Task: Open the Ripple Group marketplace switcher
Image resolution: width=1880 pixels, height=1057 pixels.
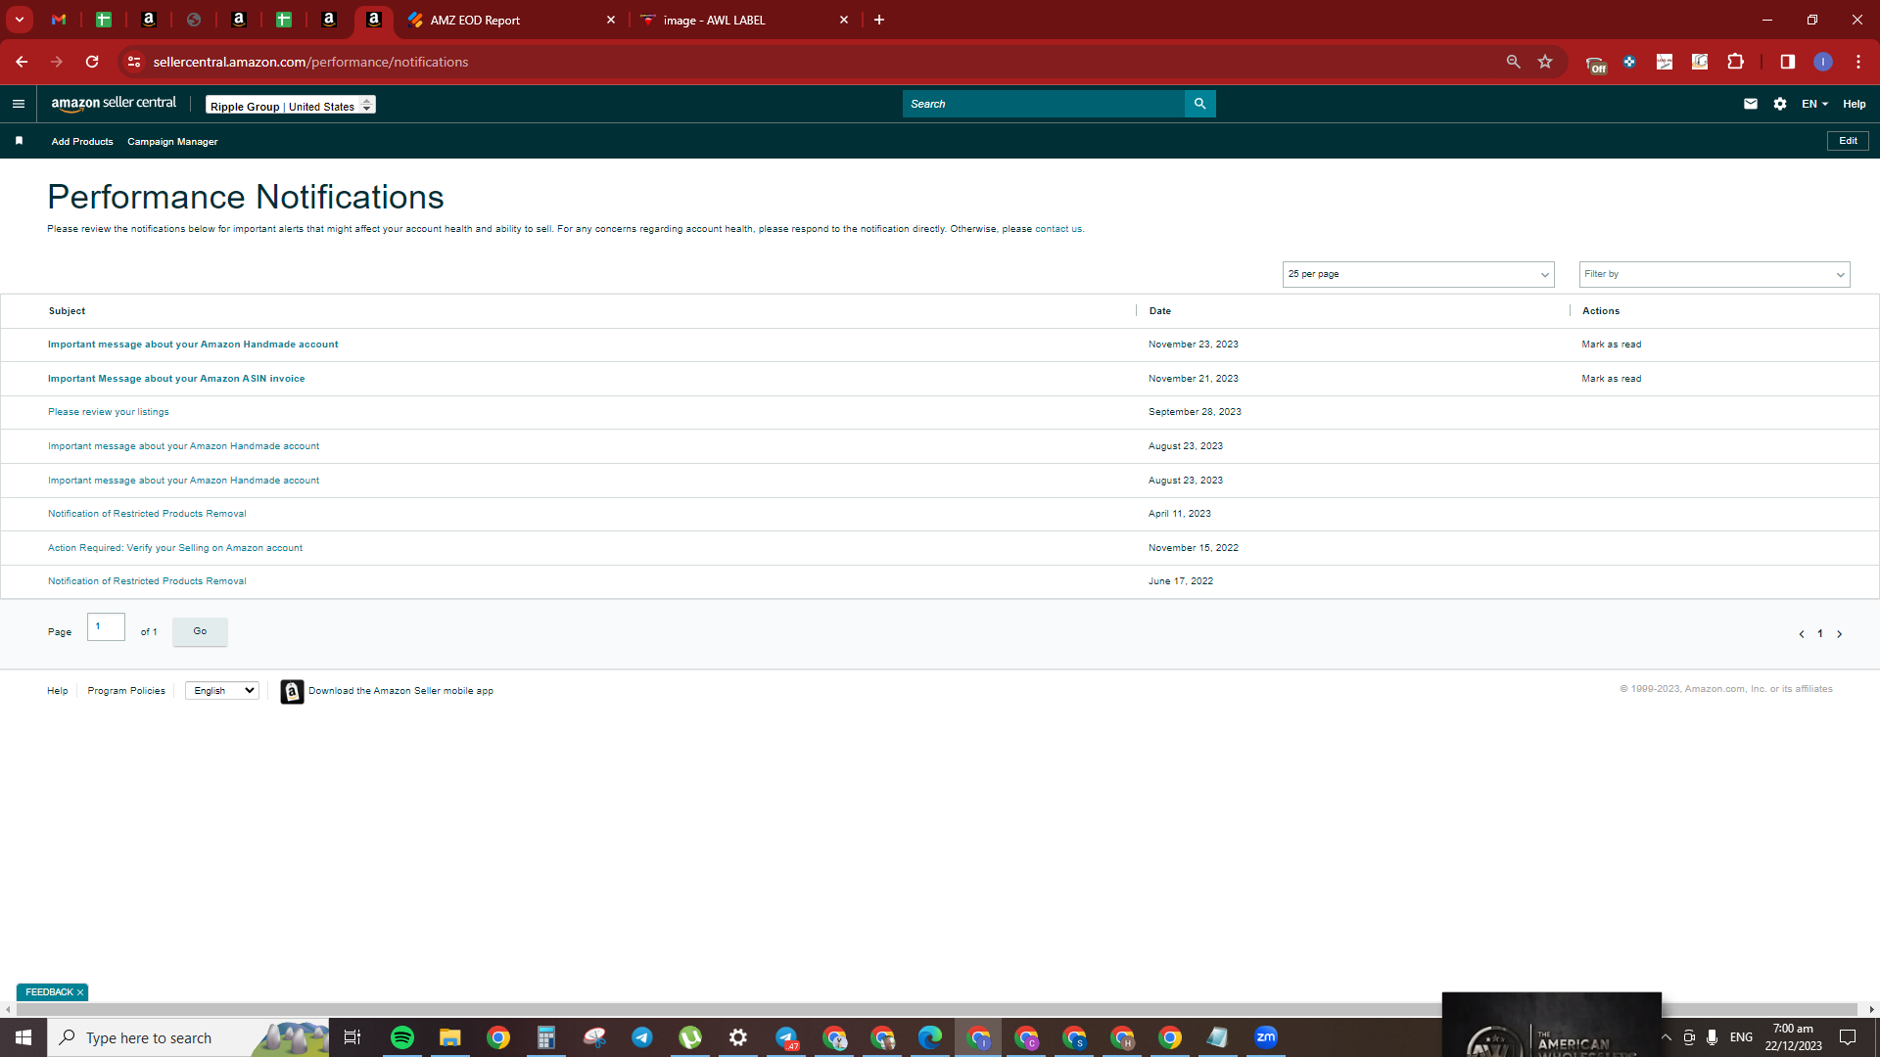Action: (x=291, y=105)
